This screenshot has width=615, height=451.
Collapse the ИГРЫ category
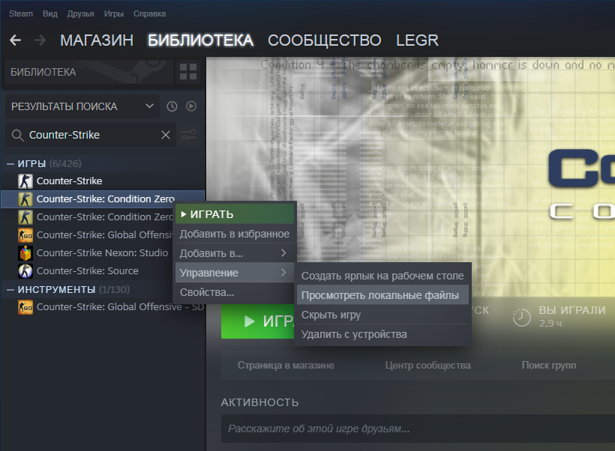10,164
